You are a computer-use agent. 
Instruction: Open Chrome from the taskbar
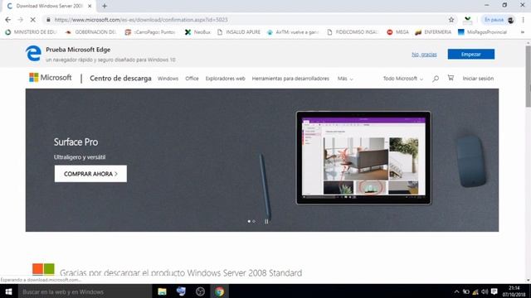pos(219,291)
